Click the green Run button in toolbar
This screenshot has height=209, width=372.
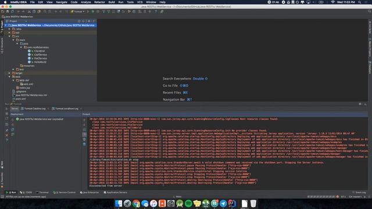[x=88, y=12]
